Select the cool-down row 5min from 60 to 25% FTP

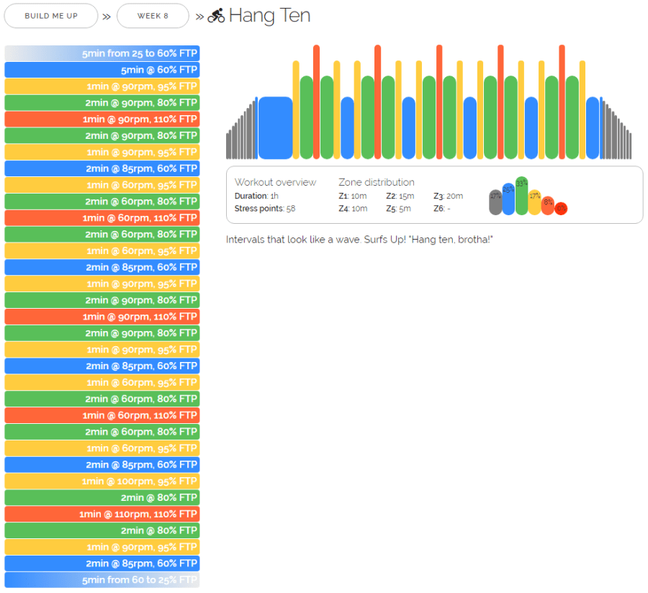[102, 580]
